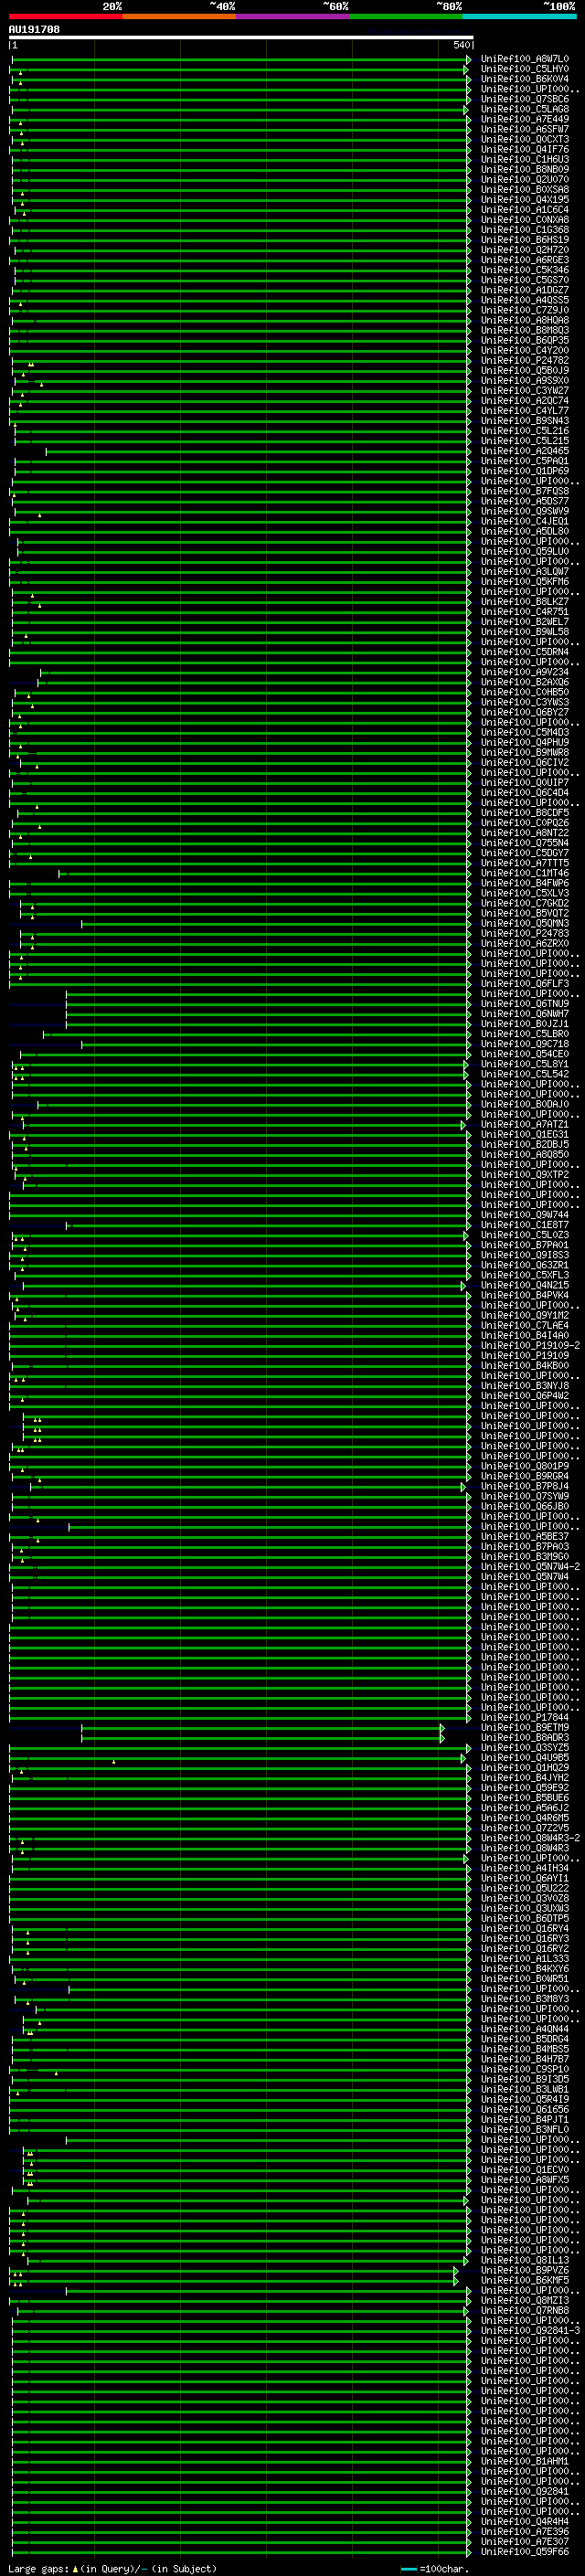Select the UniRef100_B8NB09 label

point(524,169)
